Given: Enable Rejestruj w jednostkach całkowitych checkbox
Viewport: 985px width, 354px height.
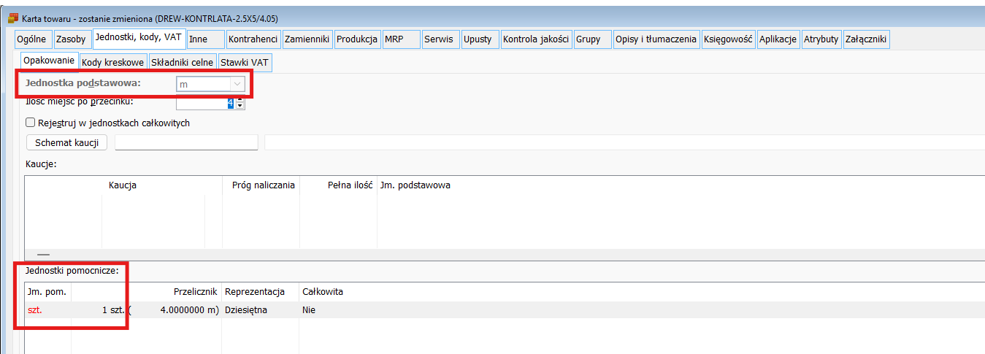Looking at the screenshot, I should pos(31,123).
